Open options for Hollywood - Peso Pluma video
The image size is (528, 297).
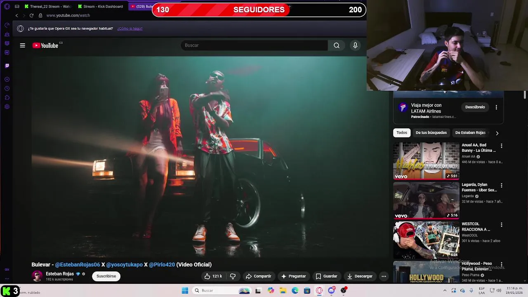pyautogui.click(x=502, y=264)
